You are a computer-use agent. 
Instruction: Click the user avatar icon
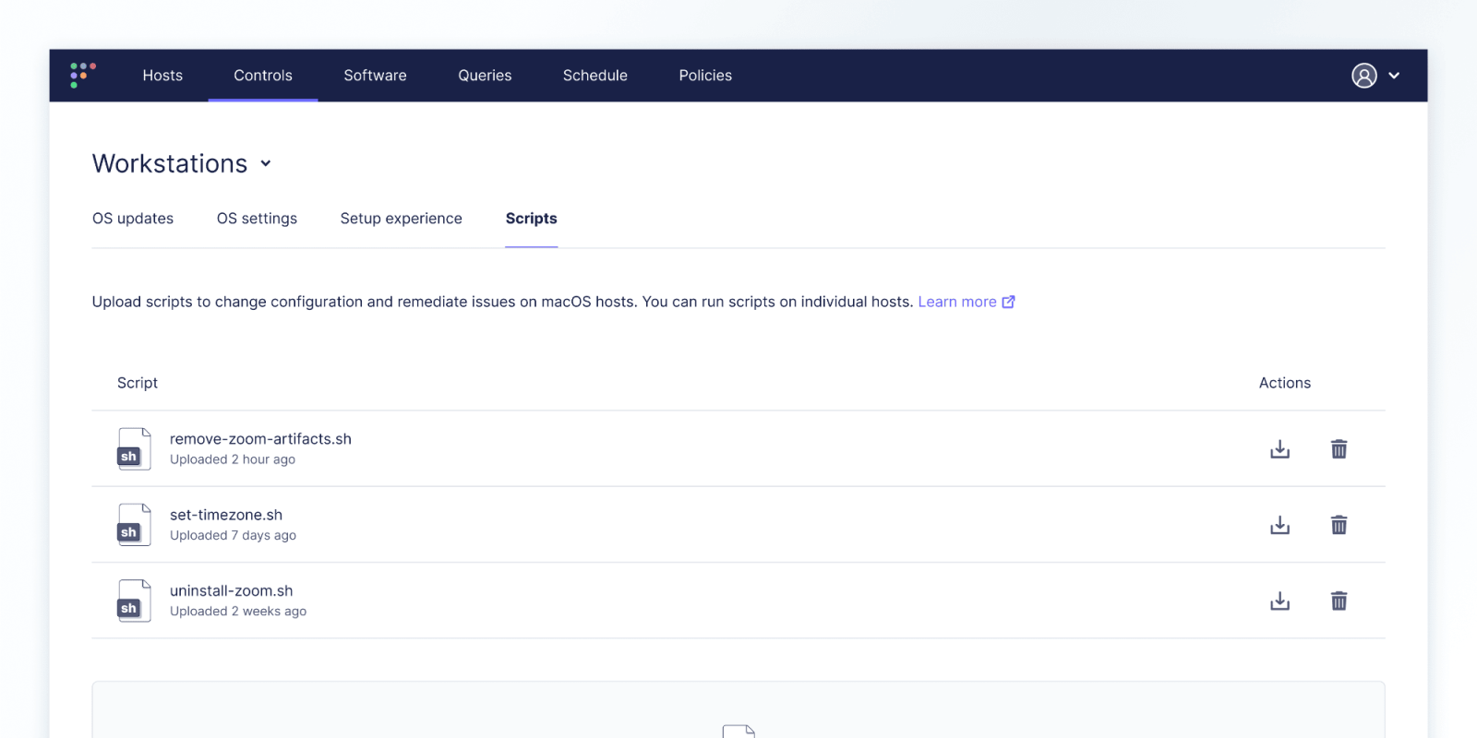(x=1363, y=76)
